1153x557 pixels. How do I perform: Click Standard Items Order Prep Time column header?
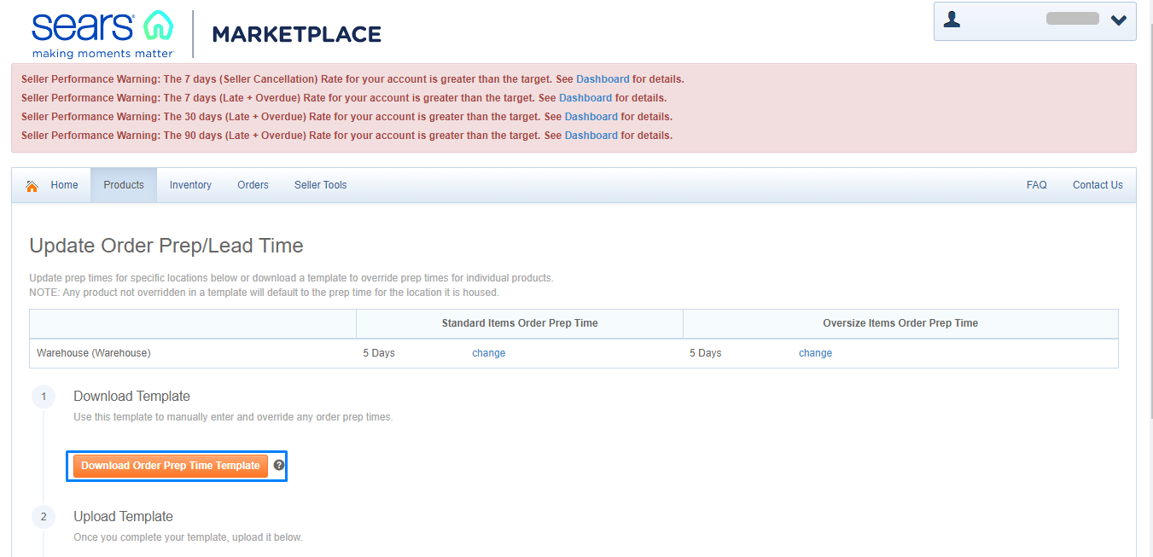click(520, 323)
